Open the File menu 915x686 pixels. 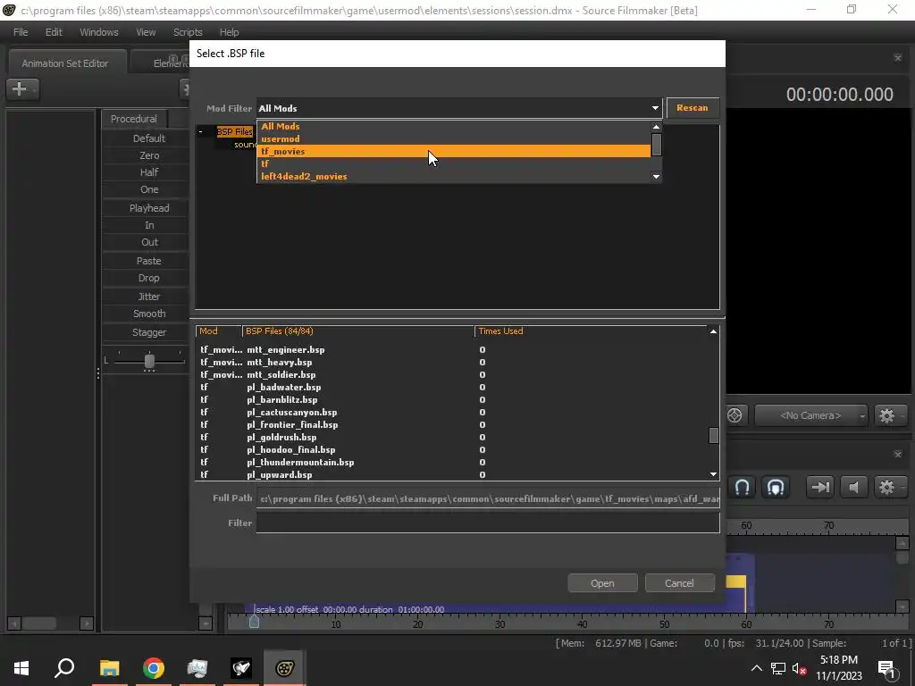pyautogui.click(x=21, y=32)
